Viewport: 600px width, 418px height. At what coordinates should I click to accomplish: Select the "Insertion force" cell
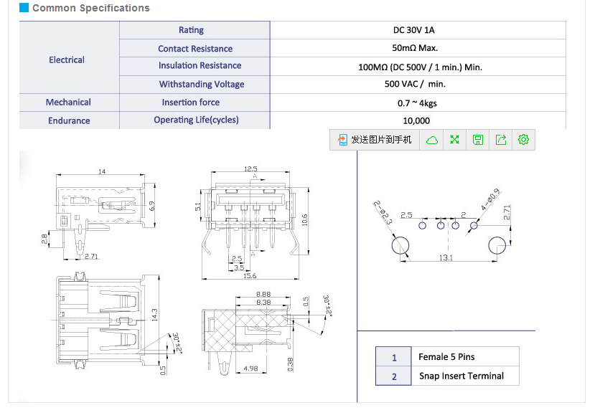(194, 103)
